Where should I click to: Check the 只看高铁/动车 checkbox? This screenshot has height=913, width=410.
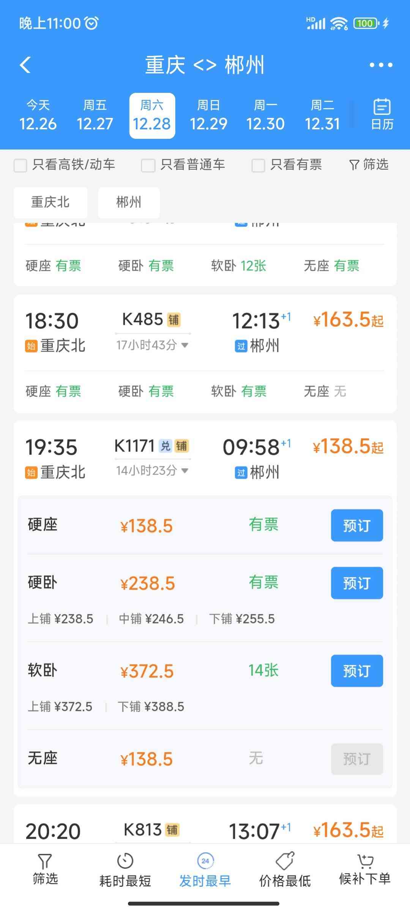tap(20, 165)
